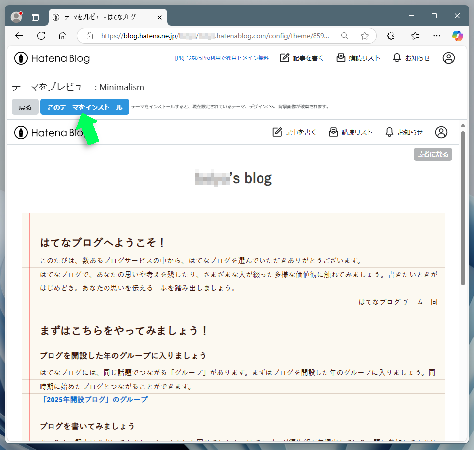Open browser extensions puzzle icon
This screenshot has height=450, width=474.
(391, 36)
